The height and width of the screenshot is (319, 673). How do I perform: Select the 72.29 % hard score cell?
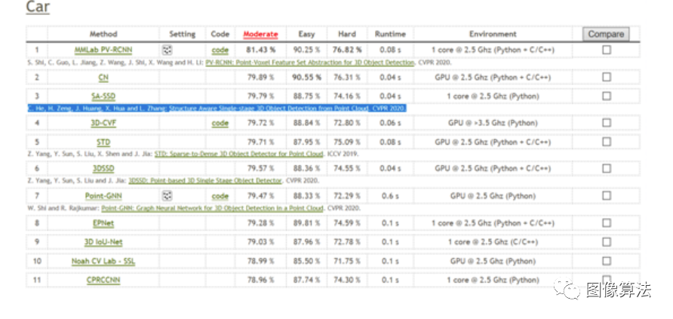[x=347, y=196]
